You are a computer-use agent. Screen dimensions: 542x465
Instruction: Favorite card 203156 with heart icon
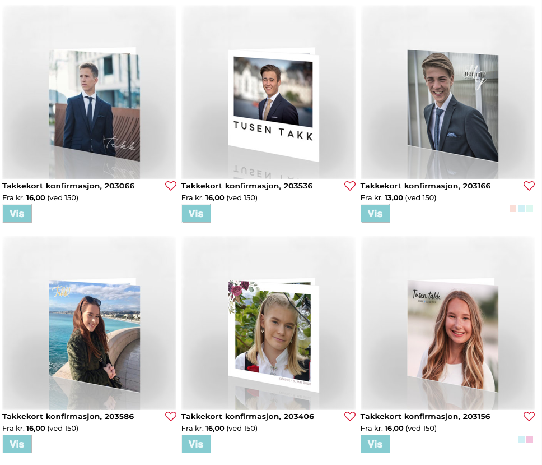click(x=529, y=416)
